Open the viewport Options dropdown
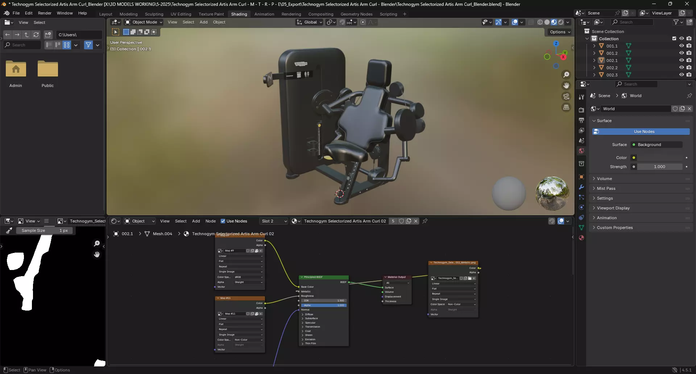The height and width of the screenshot is (374, 696). point(560,32)
